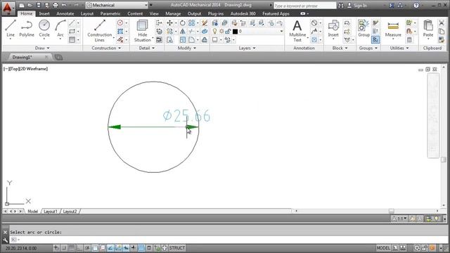Image resolution: width=450 pixels, height=253 pixels.
Task: Switch to the Layout1 tab
Action: 50,212
